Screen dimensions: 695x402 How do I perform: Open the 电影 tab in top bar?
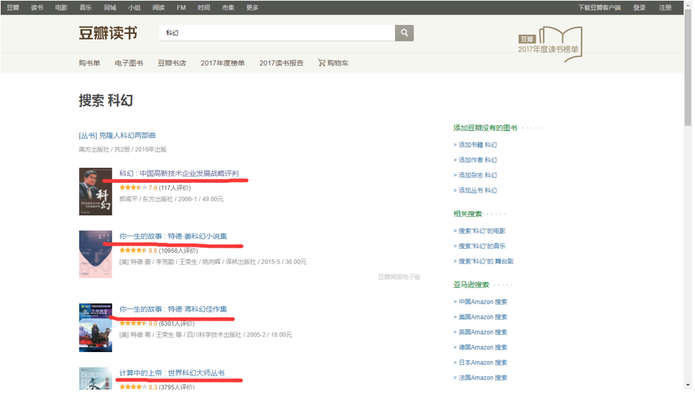point(61,8)
